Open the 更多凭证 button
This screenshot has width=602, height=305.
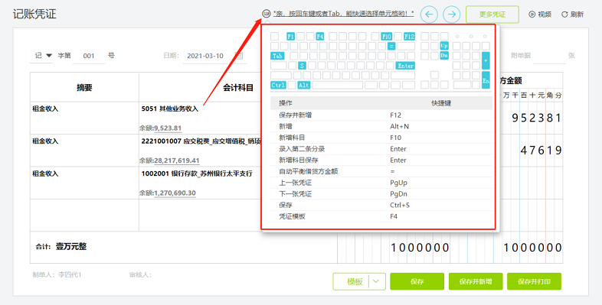point(492,15)
